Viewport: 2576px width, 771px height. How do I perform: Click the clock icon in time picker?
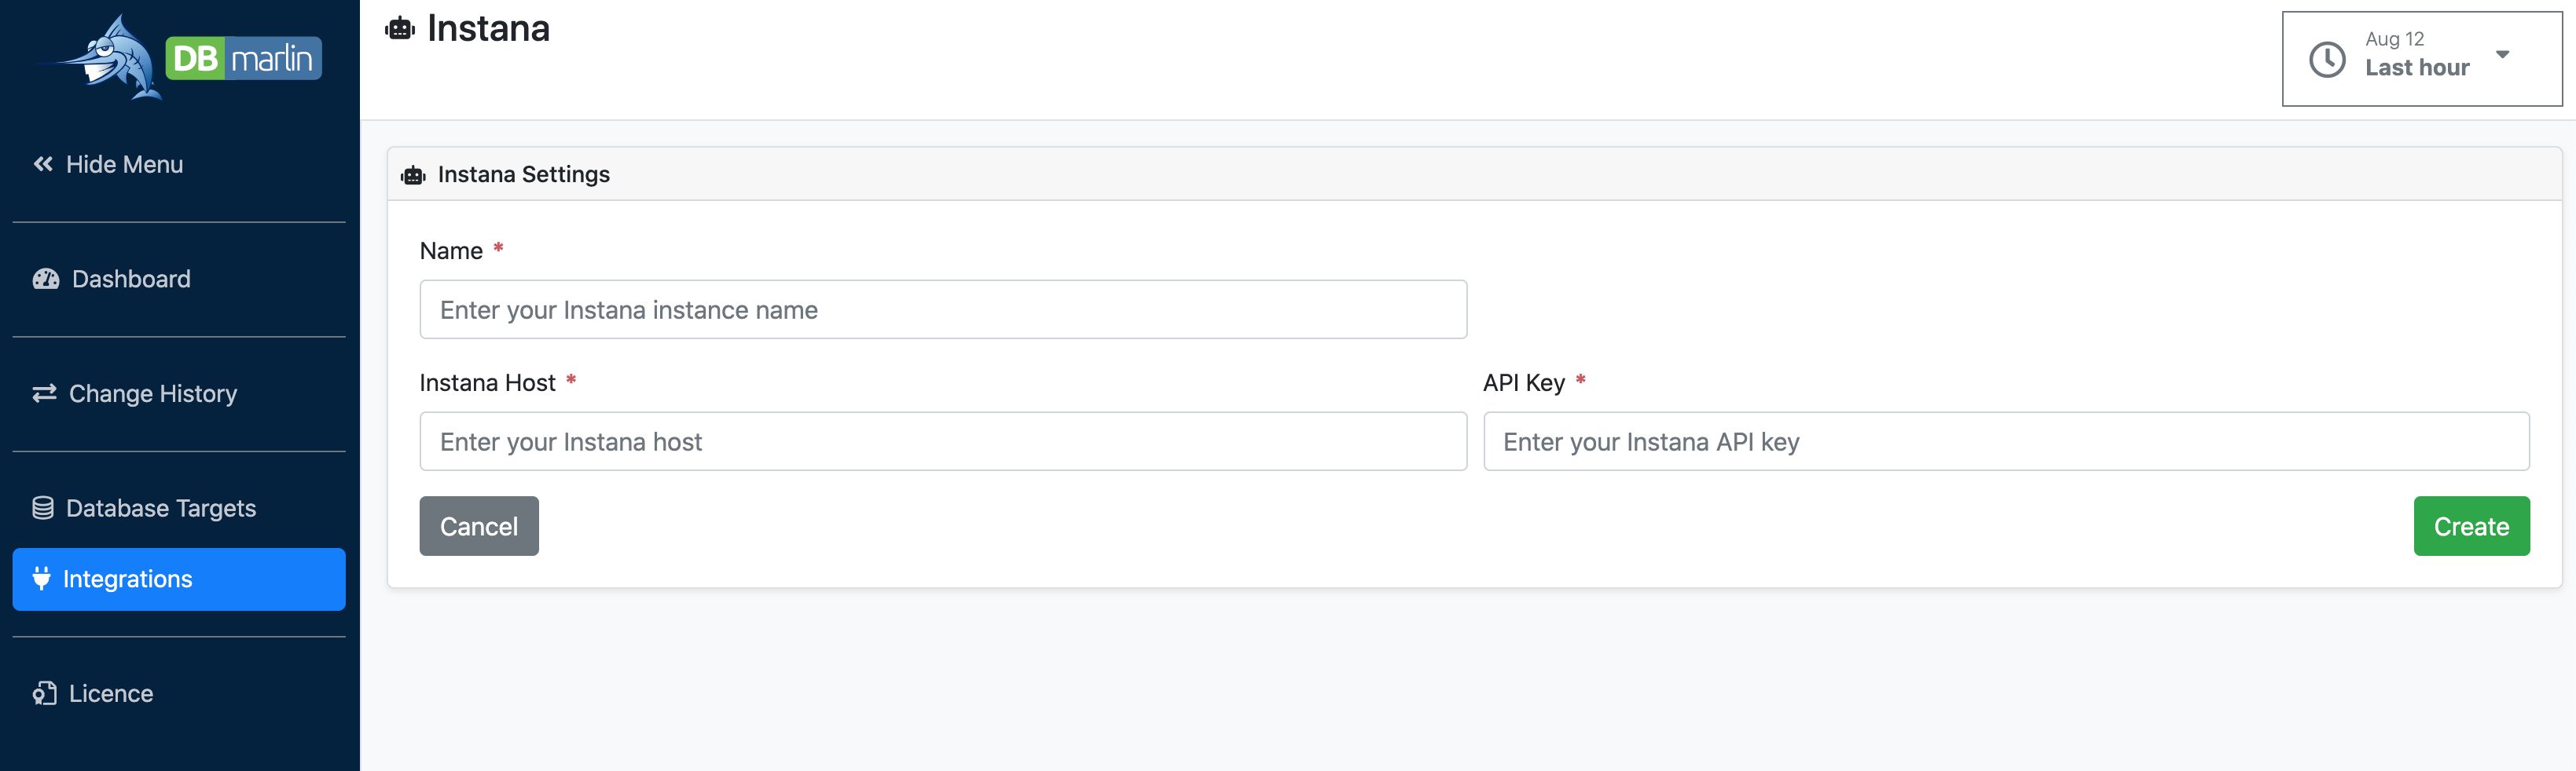pyautogui.click(x=2327, y=59)
